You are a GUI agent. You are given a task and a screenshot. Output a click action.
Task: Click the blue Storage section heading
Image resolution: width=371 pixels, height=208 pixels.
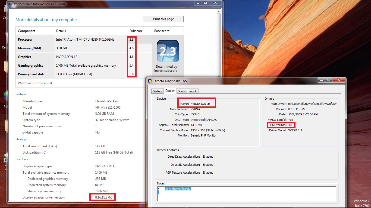click(21, 139)
